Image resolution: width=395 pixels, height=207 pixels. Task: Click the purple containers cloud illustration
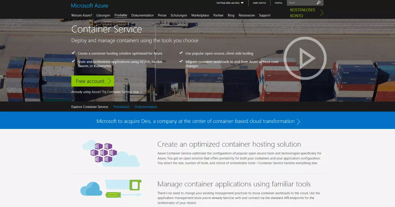(x=104, y=153)
